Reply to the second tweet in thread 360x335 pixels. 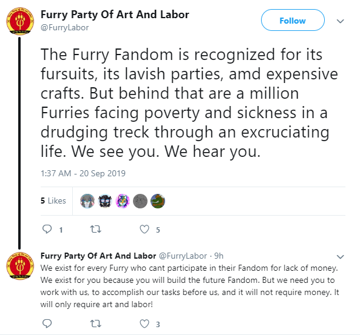pyautogui.click(x=47, y=323)
